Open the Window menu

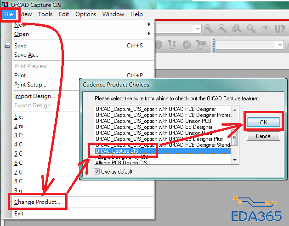coord(113,14)
